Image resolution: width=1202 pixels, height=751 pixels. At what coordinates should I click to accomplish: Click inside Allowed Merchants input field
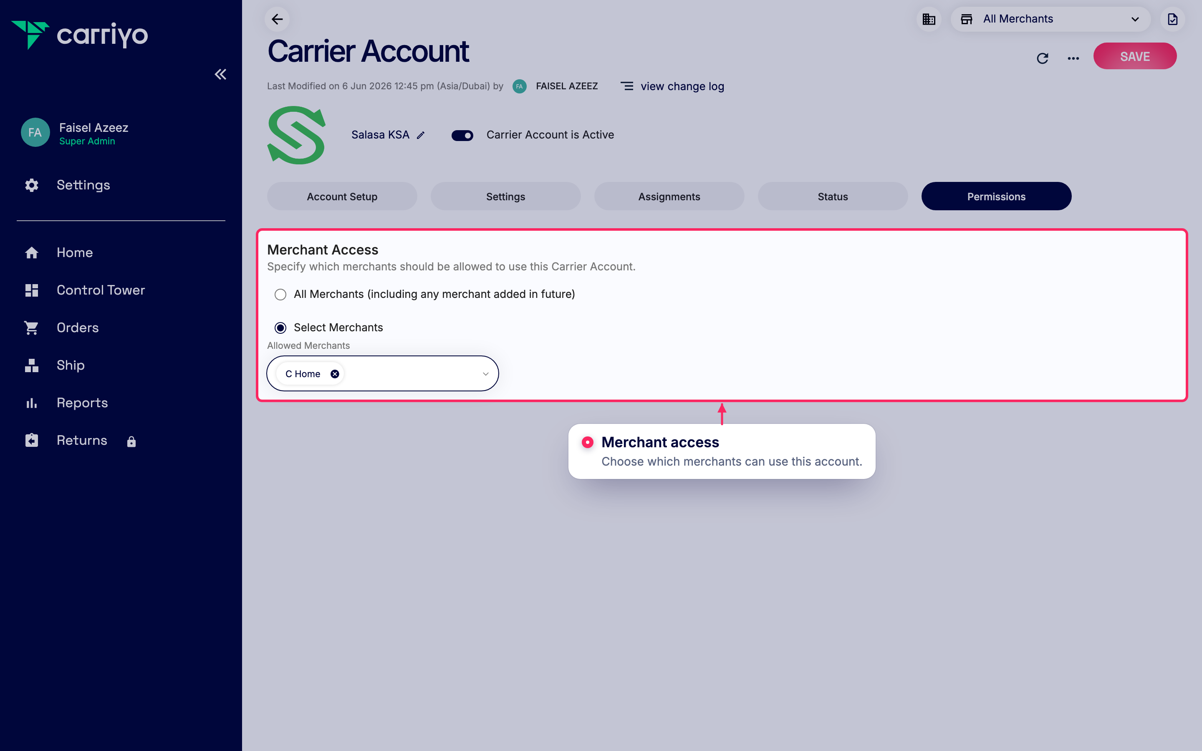pyautogui.click(x=382, y=373)
